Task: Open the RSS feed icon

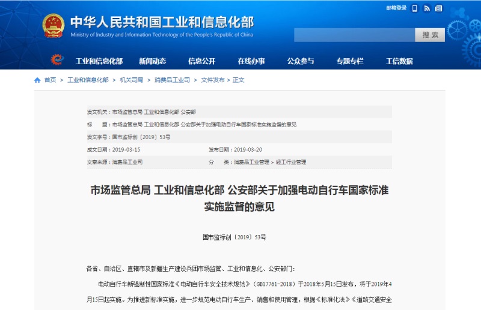Action: 427,8
